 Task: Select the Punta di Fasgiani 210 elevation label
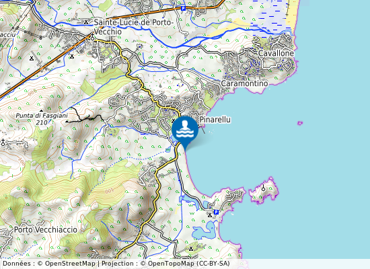(x=42, y=119)
